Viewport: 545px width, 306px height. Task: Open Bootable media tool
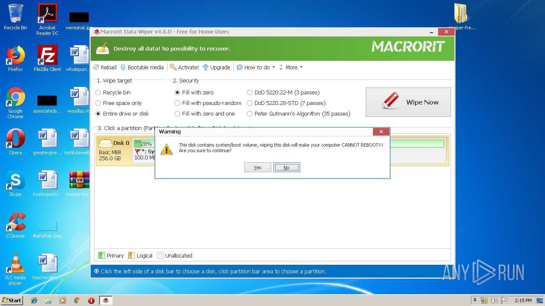click(x=142, y=67)
